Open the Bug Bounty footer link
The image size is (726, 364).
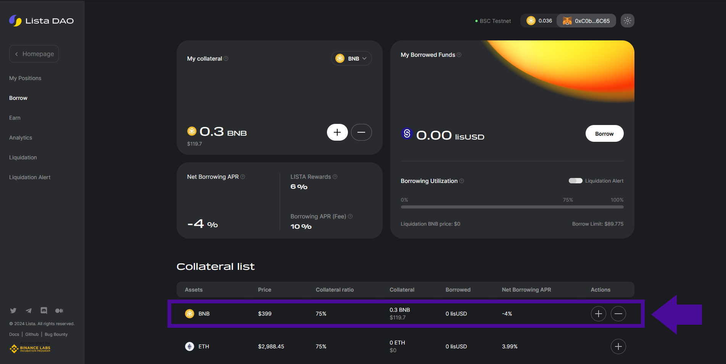pyautogui.click(x=56, y=334)
